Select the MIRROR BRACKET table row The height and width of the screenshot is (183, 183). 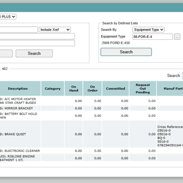(91, 108)
